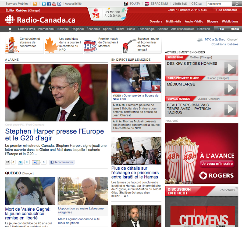Open Construction et absence de concurrence feature
Screen dimensions: 242x227
click(24, 45)
